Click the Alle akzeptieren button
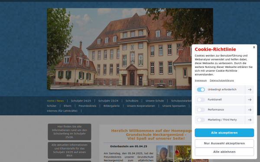The width and height of the screenshot is (260, 162). 224,133
